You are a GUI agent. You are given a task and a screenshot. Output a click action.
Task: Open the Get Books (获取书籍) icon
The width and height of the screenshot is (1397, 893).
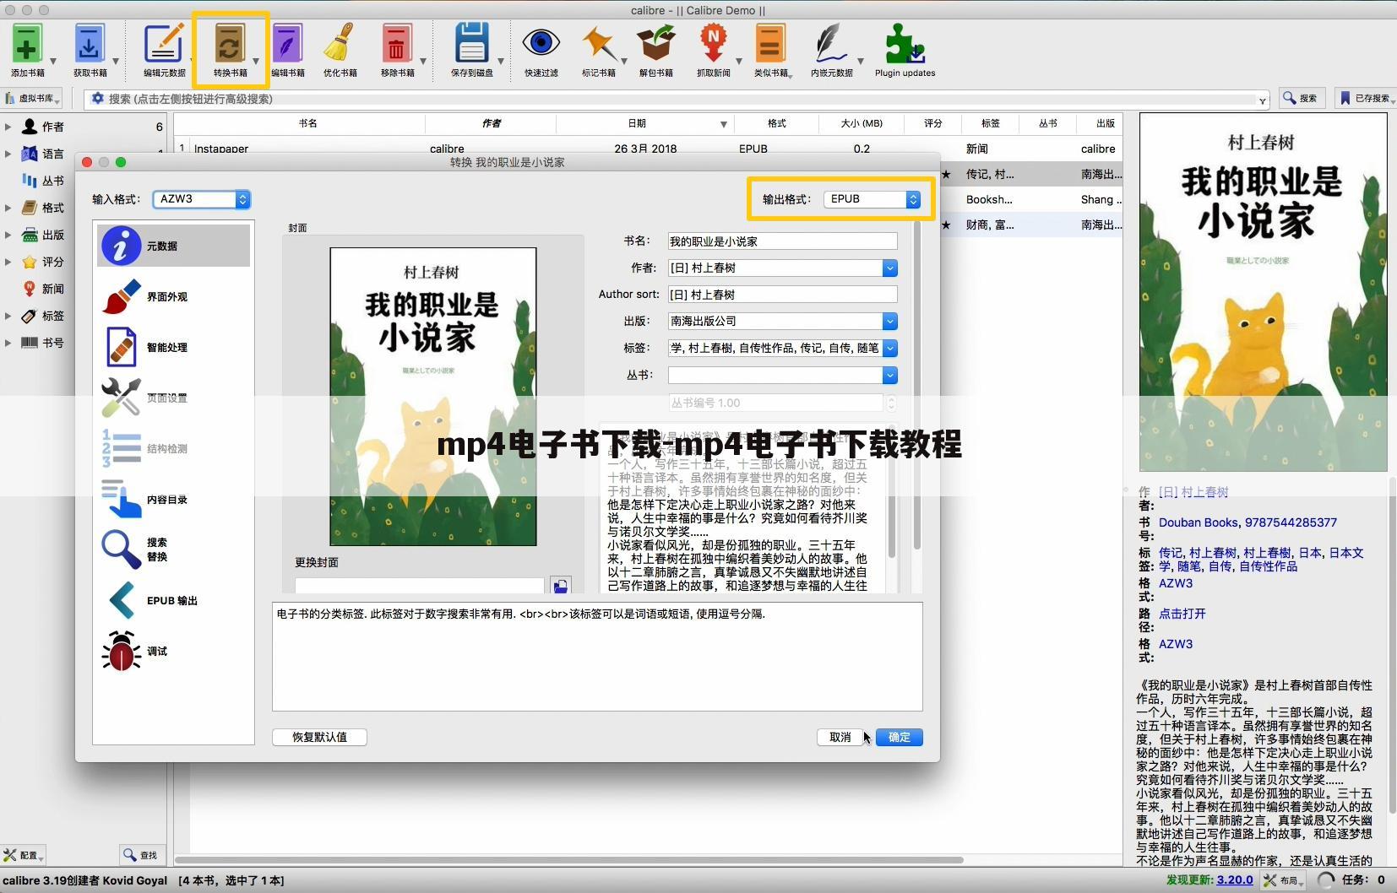coord(89,44)
